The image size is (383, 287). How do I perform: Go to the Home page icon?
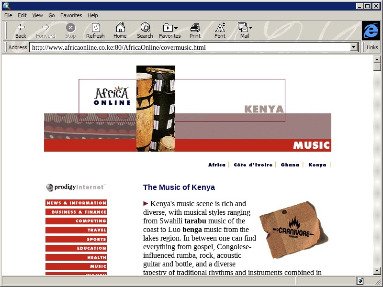pos(120,27)
